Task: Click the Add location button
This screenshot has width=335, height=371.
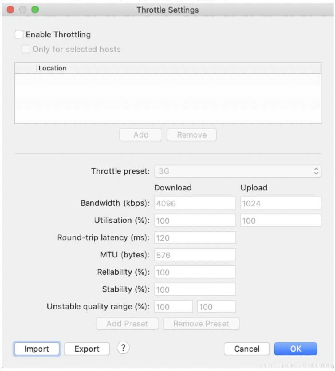Action: tap(141, 135)
